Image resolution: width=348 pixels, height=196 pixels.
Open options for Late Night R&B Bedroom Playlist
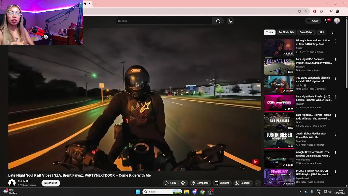tap(335, 60)
